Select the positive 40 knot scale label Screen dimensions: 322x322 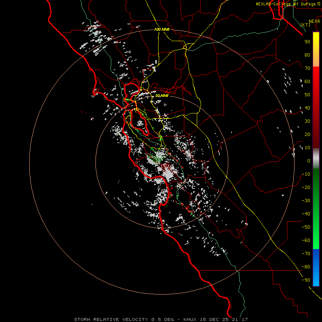pyautogui.click(x=307, y=108)
